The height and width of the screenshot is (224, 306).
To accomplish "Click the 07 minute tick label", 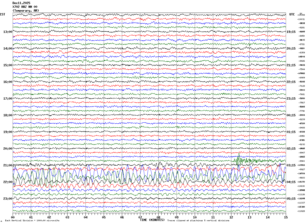I will (140, 217).
